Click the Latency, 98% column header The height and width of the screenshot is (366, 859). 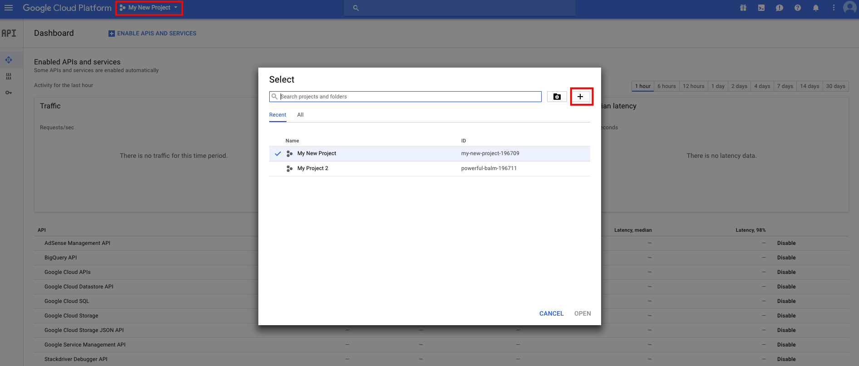750,230
